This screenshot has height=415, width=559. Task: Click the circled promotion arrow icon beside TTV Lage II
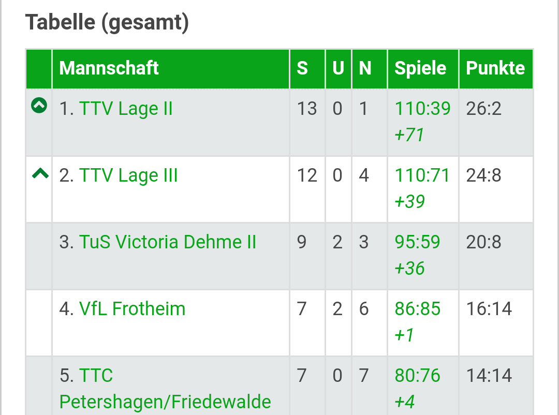tap(39, 106)
